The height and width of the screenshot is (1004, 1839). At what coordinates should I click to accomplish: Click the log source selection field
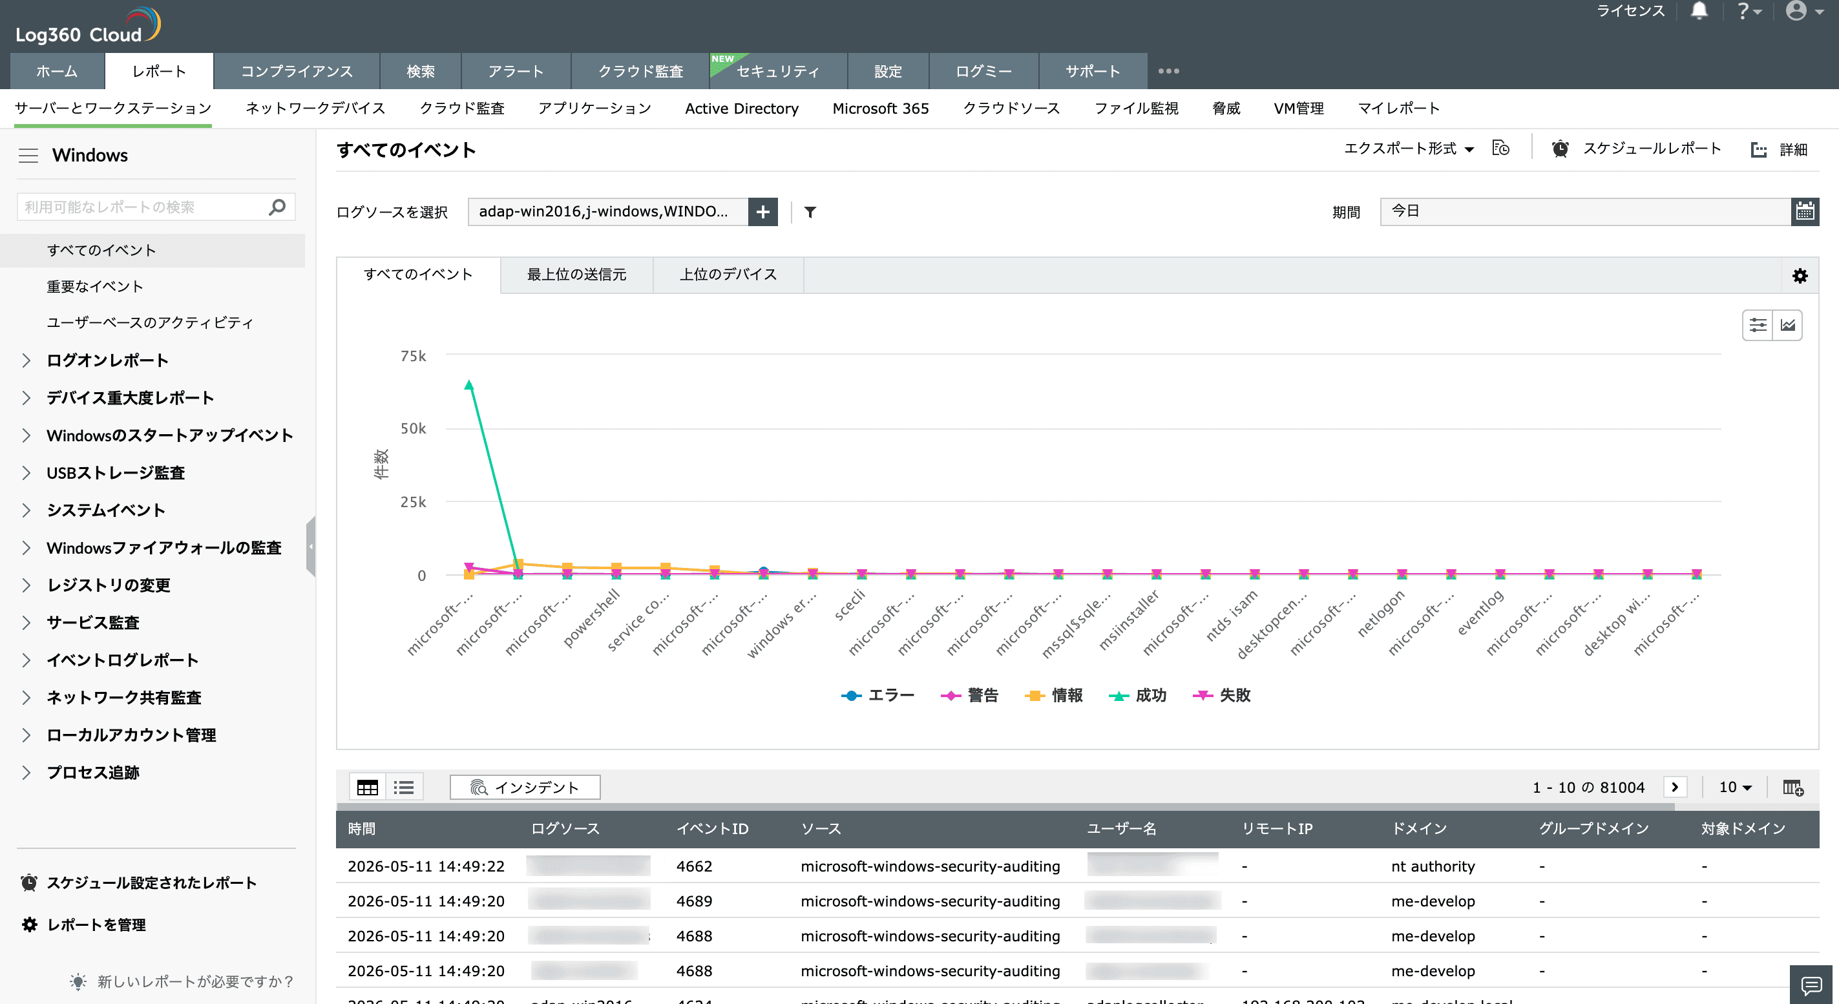[608, 212]
